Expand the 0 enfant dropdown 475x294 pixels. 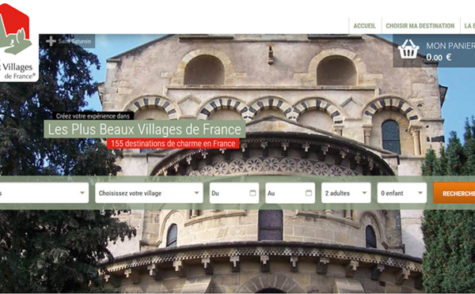click(x=401, y=193)
